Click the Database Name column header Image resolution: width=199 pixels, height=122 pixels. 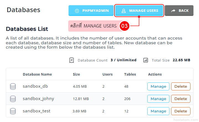pyautogui.click(x=37, y=74)
